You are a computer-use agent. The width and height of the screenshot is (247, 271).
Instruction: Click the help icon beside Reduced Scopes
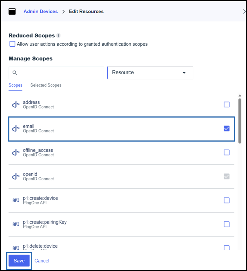click(59, 36)
